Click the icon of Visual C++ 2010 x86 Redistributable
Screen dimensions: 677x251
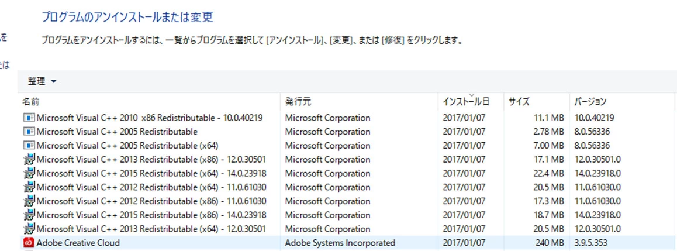29,118
